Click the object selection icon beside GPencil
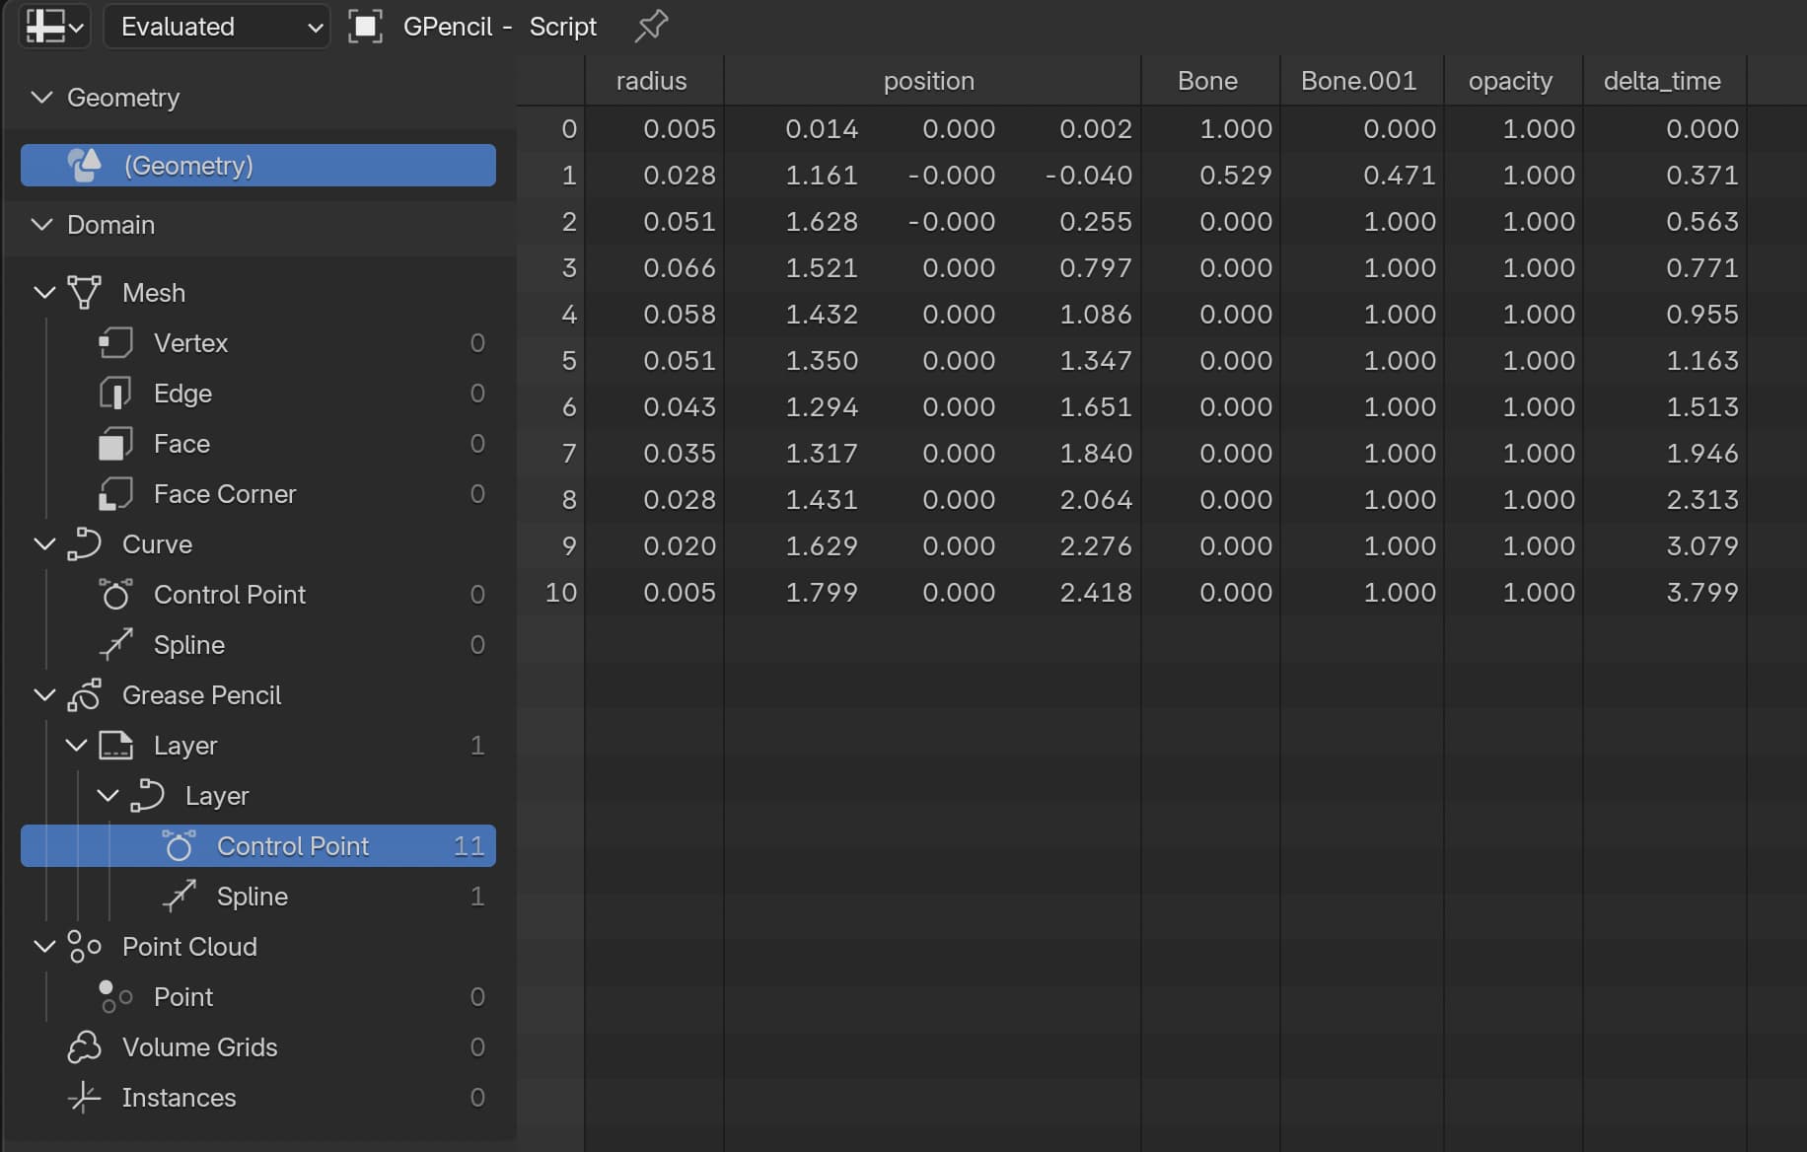The width and height of the screenshot is (1807, 1152). click(365, 27)
